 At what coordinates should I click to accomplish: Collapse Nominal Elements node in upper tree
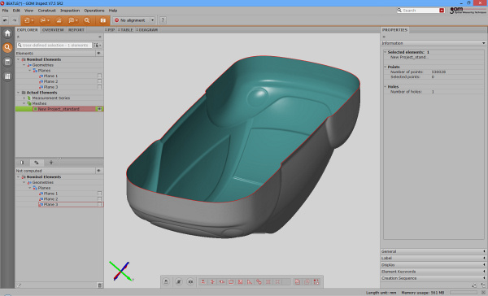19,59
